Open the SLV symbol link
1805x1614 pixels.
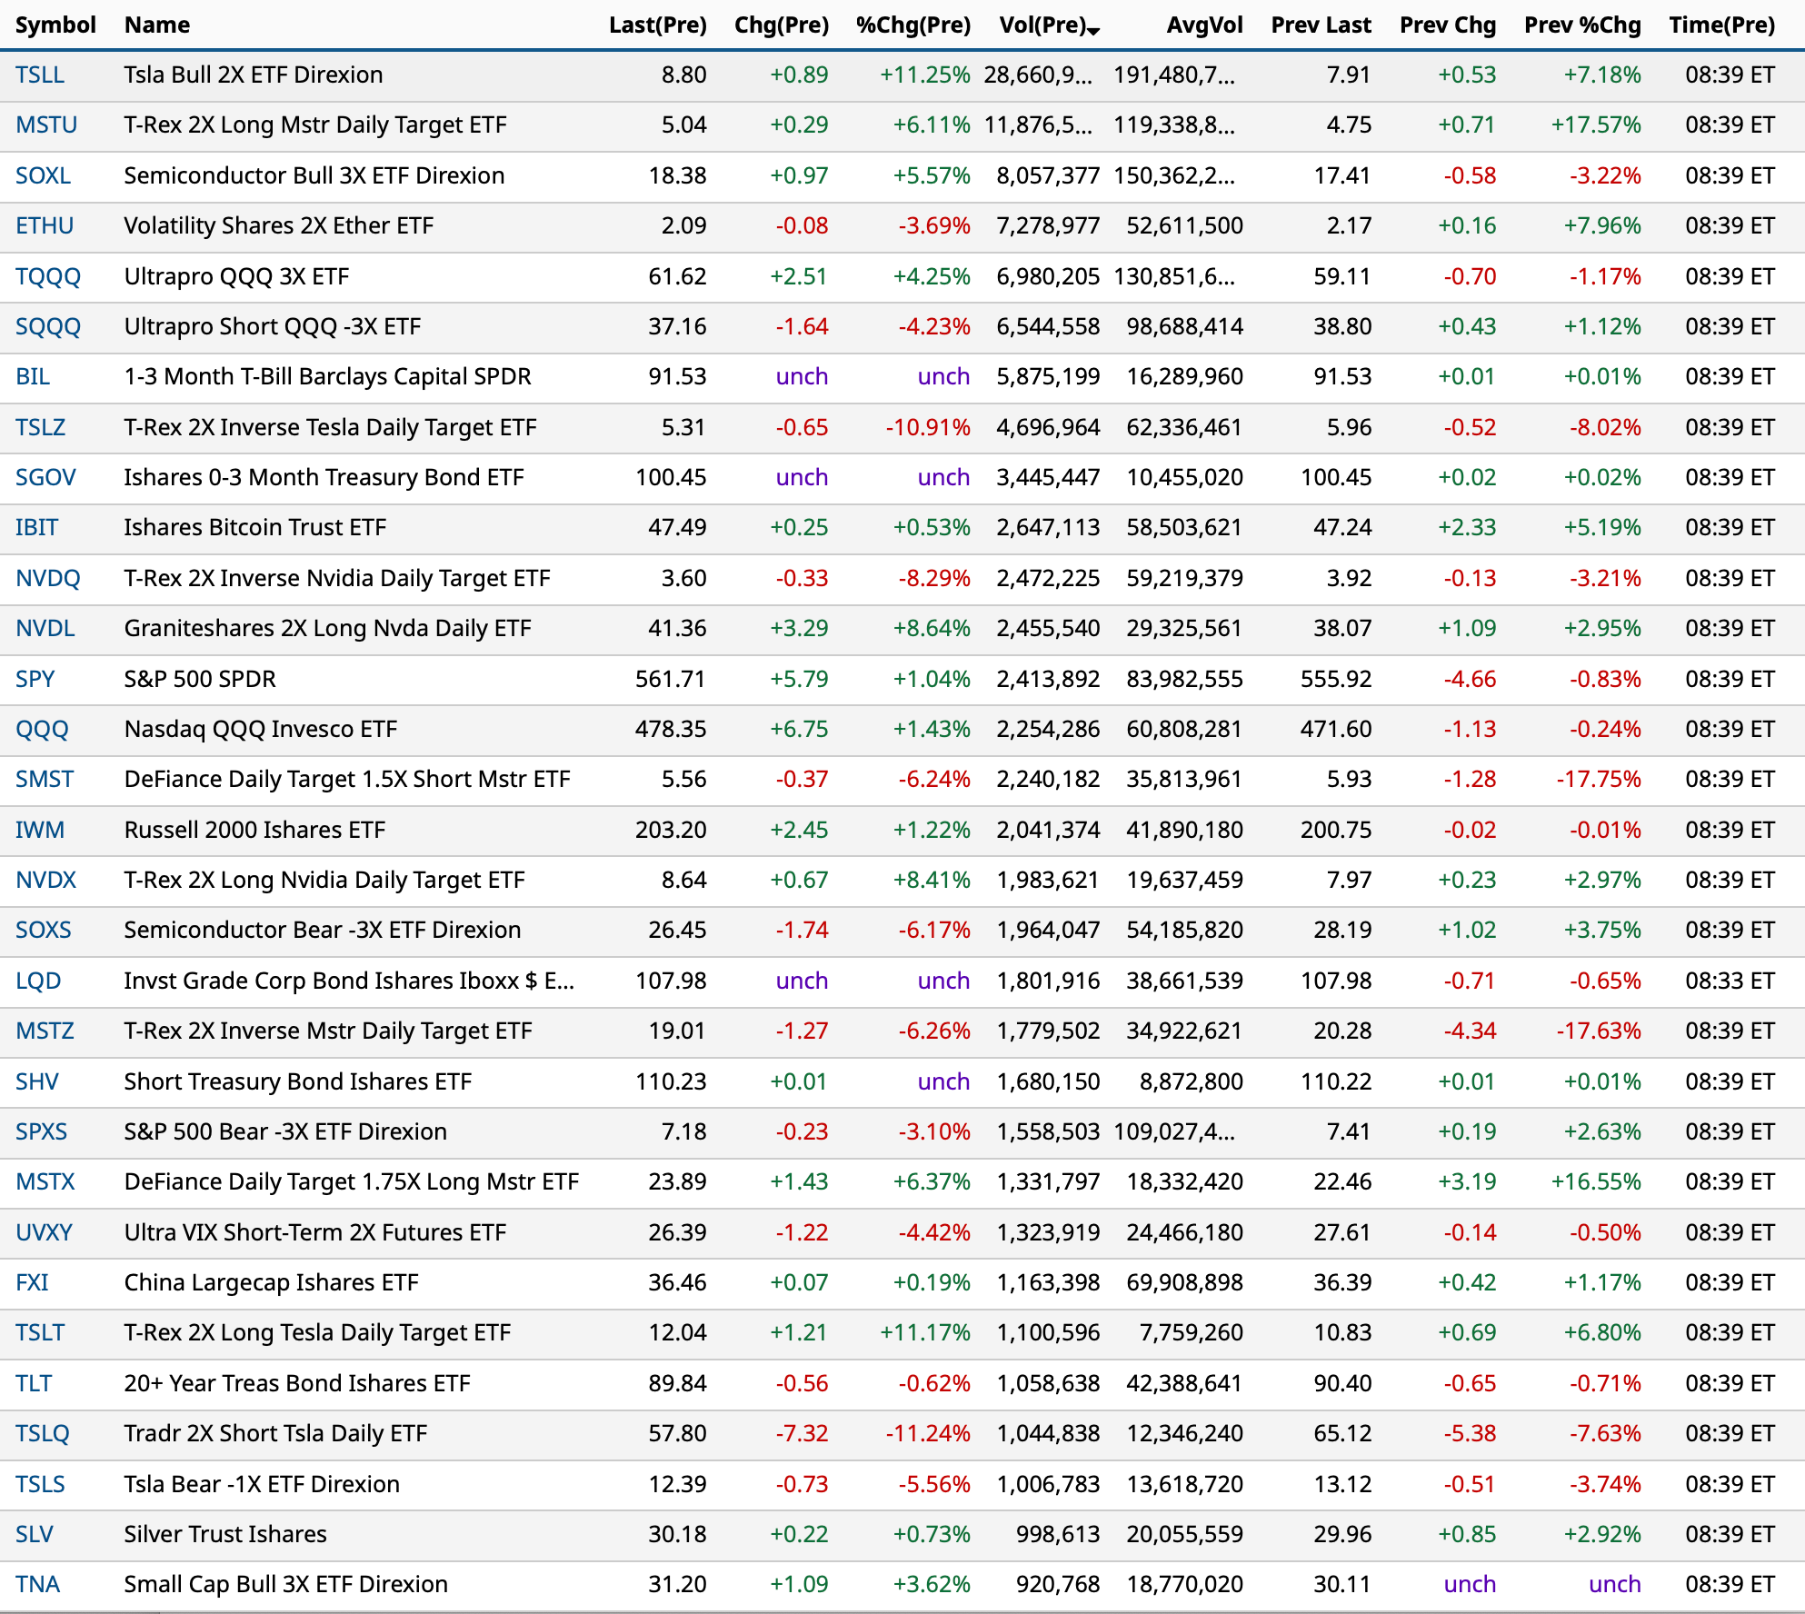click(x=35, y=1535)
